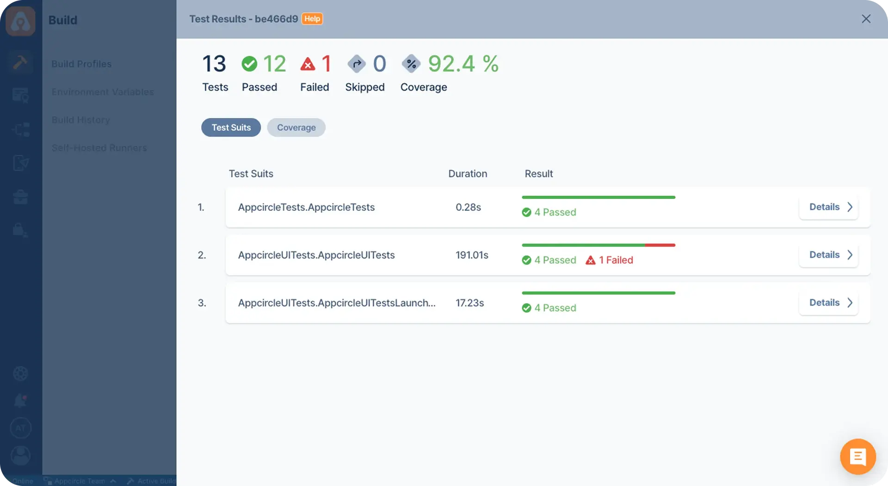Click the Build History menu entry
This screenshot has width=888, height=486.
81,120
